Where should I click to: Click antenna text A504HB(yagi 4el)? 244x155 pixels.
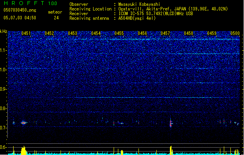(x=137, y=18)
